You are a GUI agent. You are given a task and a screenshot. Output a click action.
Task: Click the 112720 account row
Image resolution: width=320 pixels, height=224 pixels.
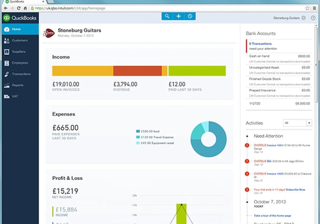tap(279, 104)
